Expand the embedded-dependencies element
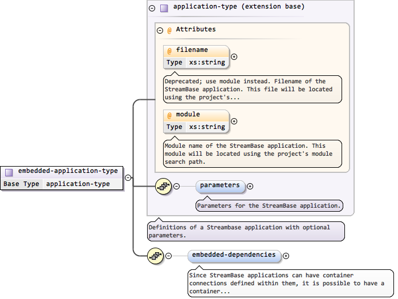This screenshot has height=299, width=398. [286, 256]
